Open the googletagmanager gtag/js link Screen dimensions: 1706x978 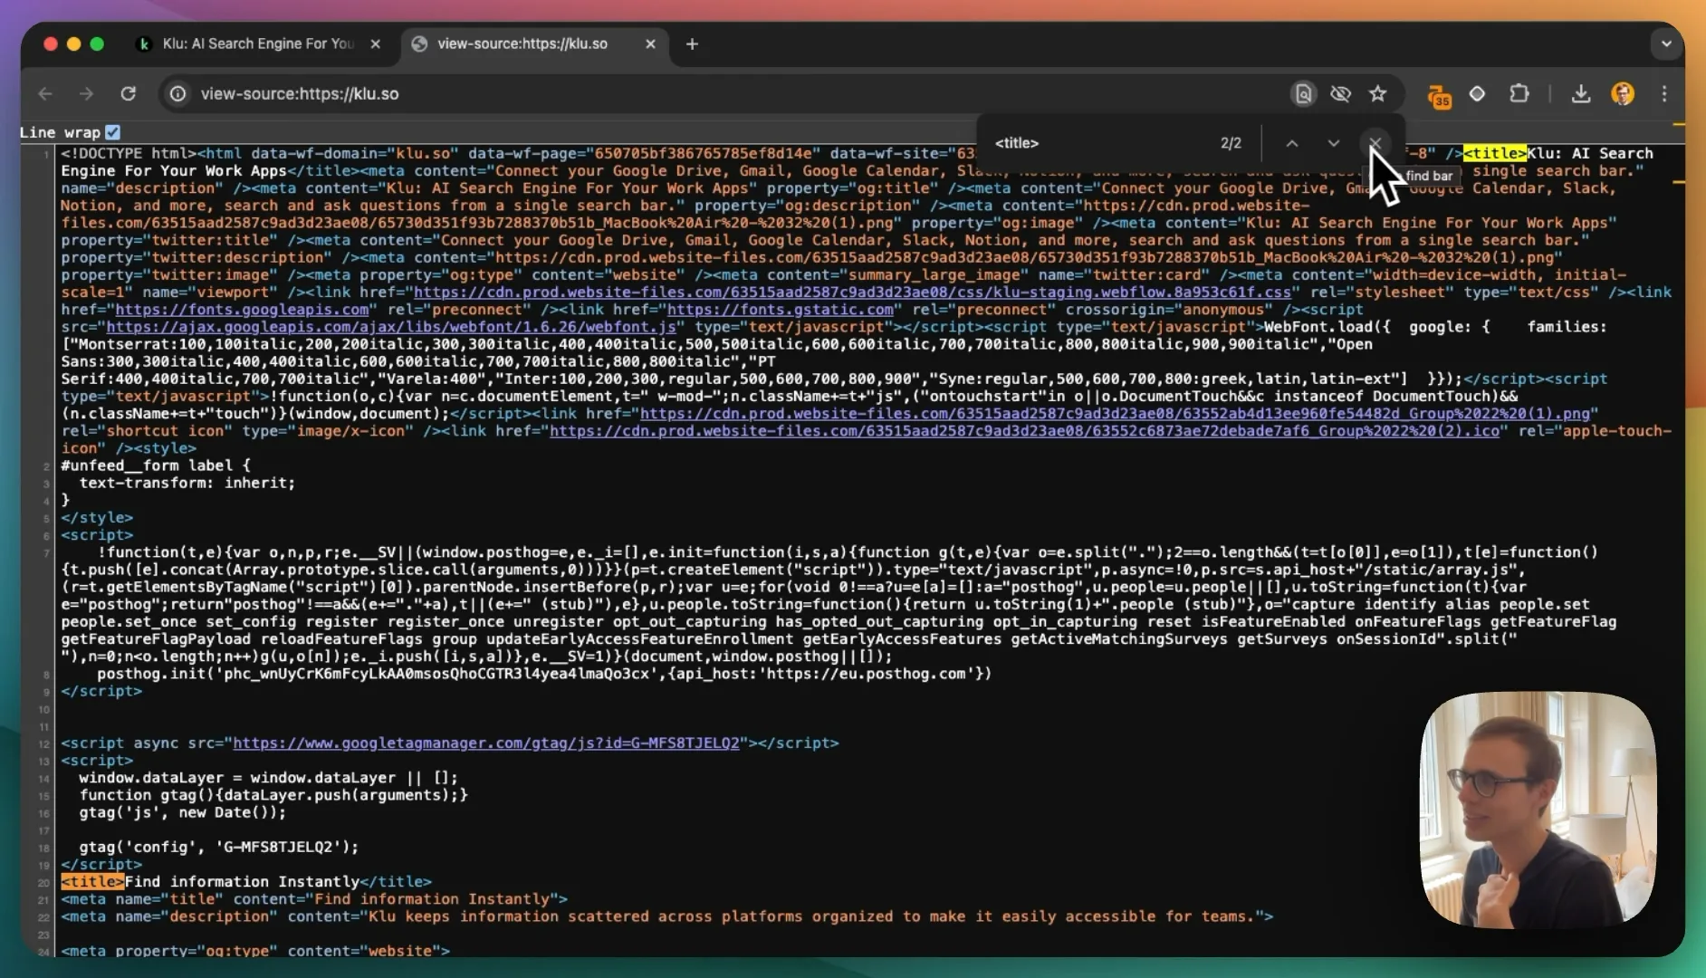pos(486,743)
